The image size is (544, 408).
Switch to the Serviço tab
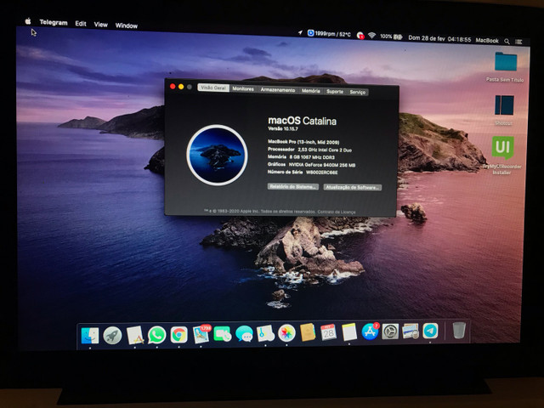[357, 93]
